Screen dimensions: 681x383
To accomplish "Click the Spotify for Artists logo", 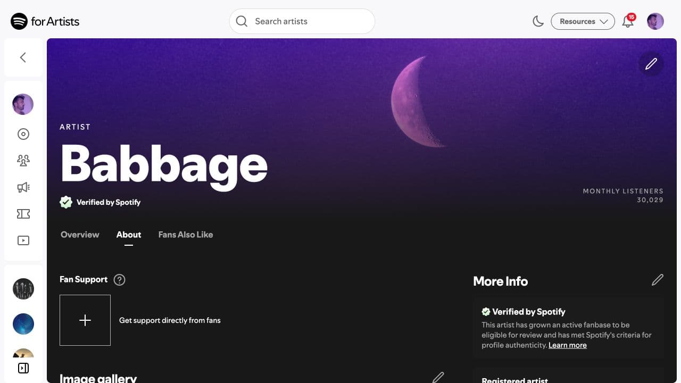I will (45, 21).
